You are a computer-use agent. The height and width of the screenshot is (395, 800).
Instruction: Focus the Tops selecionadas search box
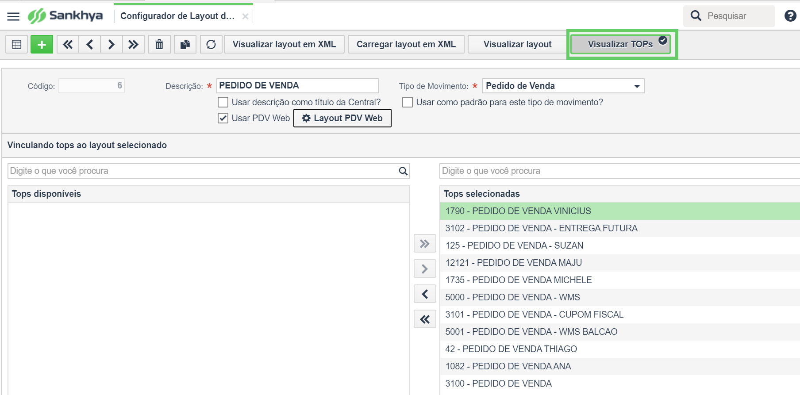(619, 171)
